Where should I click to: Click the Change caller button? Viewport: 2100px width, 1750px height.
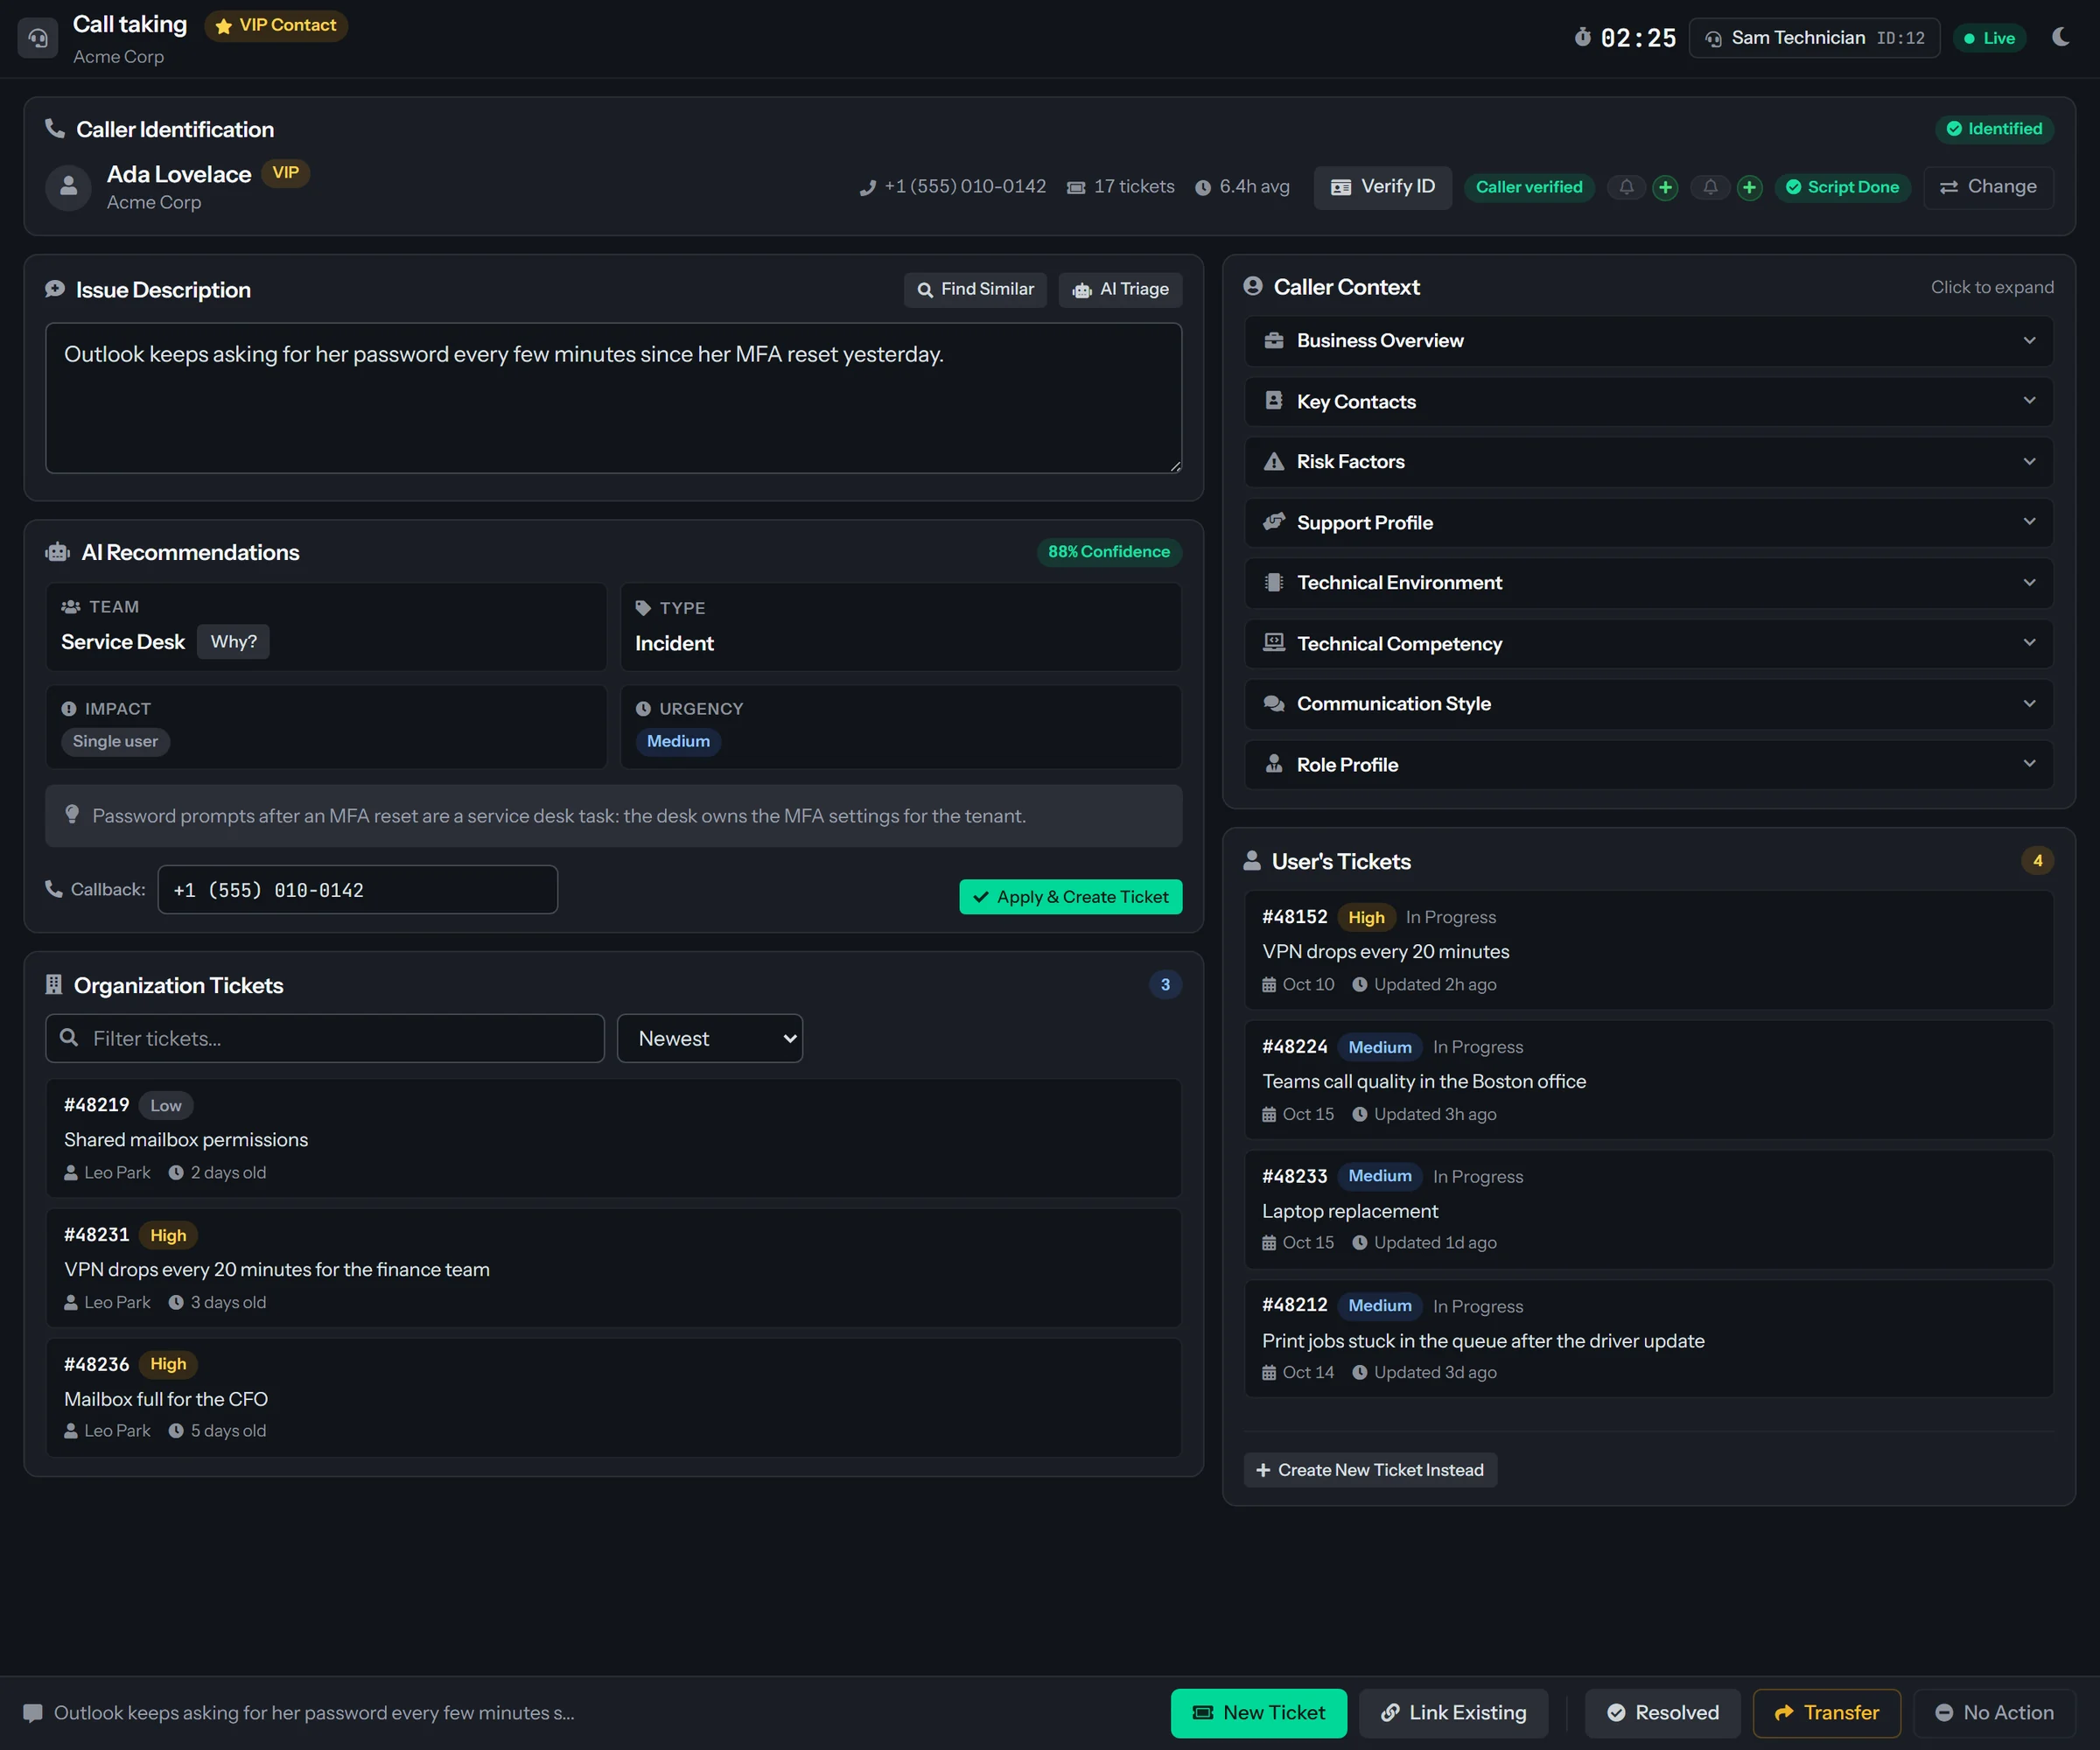pos(1988,187)
